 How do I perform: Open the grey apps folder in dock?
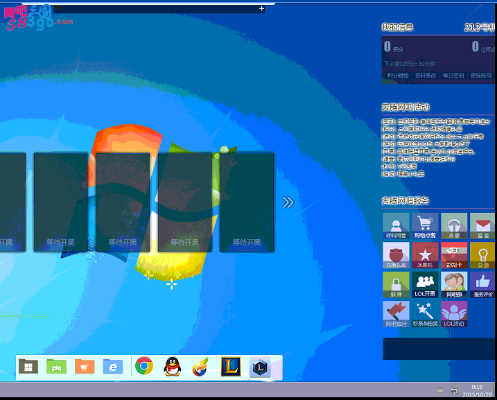coord(28,367)
